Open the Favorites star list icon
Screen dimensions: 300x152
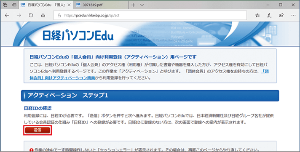257,16
